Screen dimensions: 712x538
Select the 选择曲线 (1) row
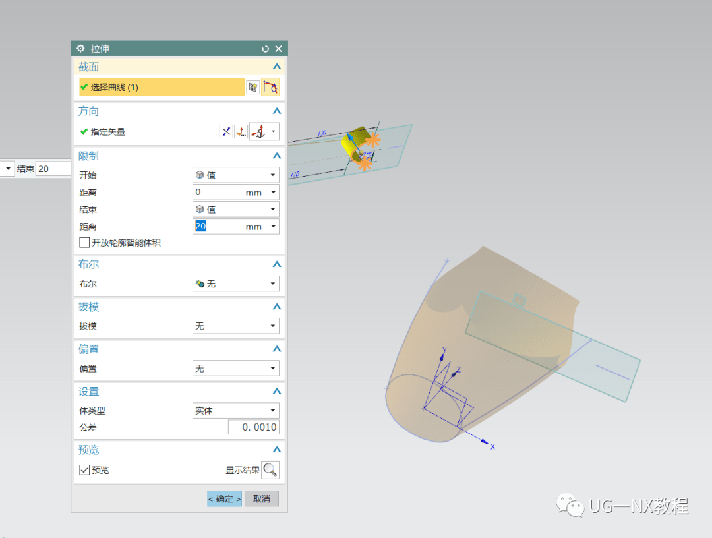click(162, 87)
